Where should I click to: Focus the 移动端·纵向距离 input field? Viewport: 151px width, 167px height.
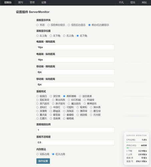(75, 85)
